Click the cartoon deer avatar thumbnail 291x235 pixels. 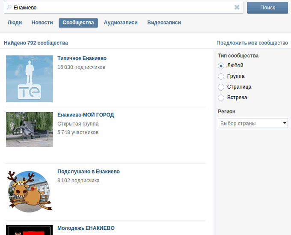pos(30,192)
